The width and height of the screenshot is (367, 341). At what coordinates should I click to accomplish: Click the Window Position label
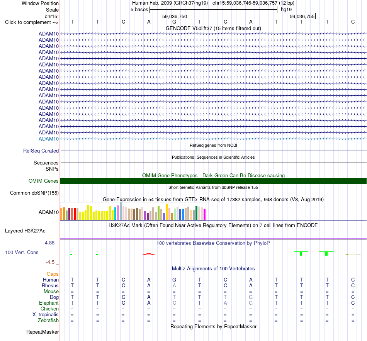pyautogui.click(x=40, y=3)
